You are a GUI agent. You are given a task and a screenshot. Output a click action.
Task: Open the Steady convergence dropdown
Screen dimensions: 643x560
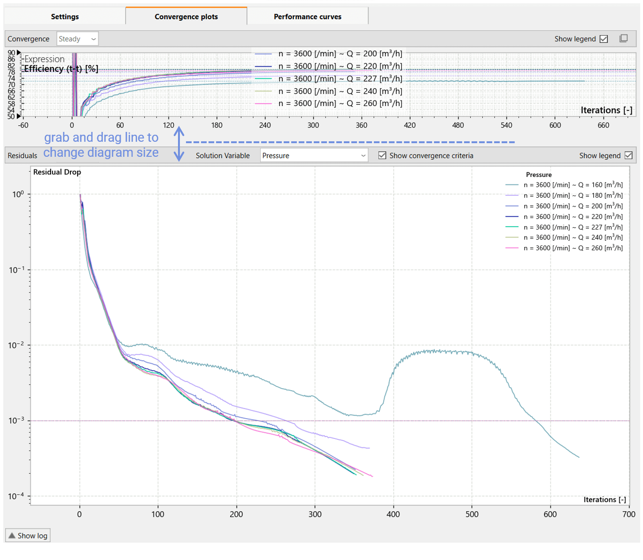click(77, 39)
